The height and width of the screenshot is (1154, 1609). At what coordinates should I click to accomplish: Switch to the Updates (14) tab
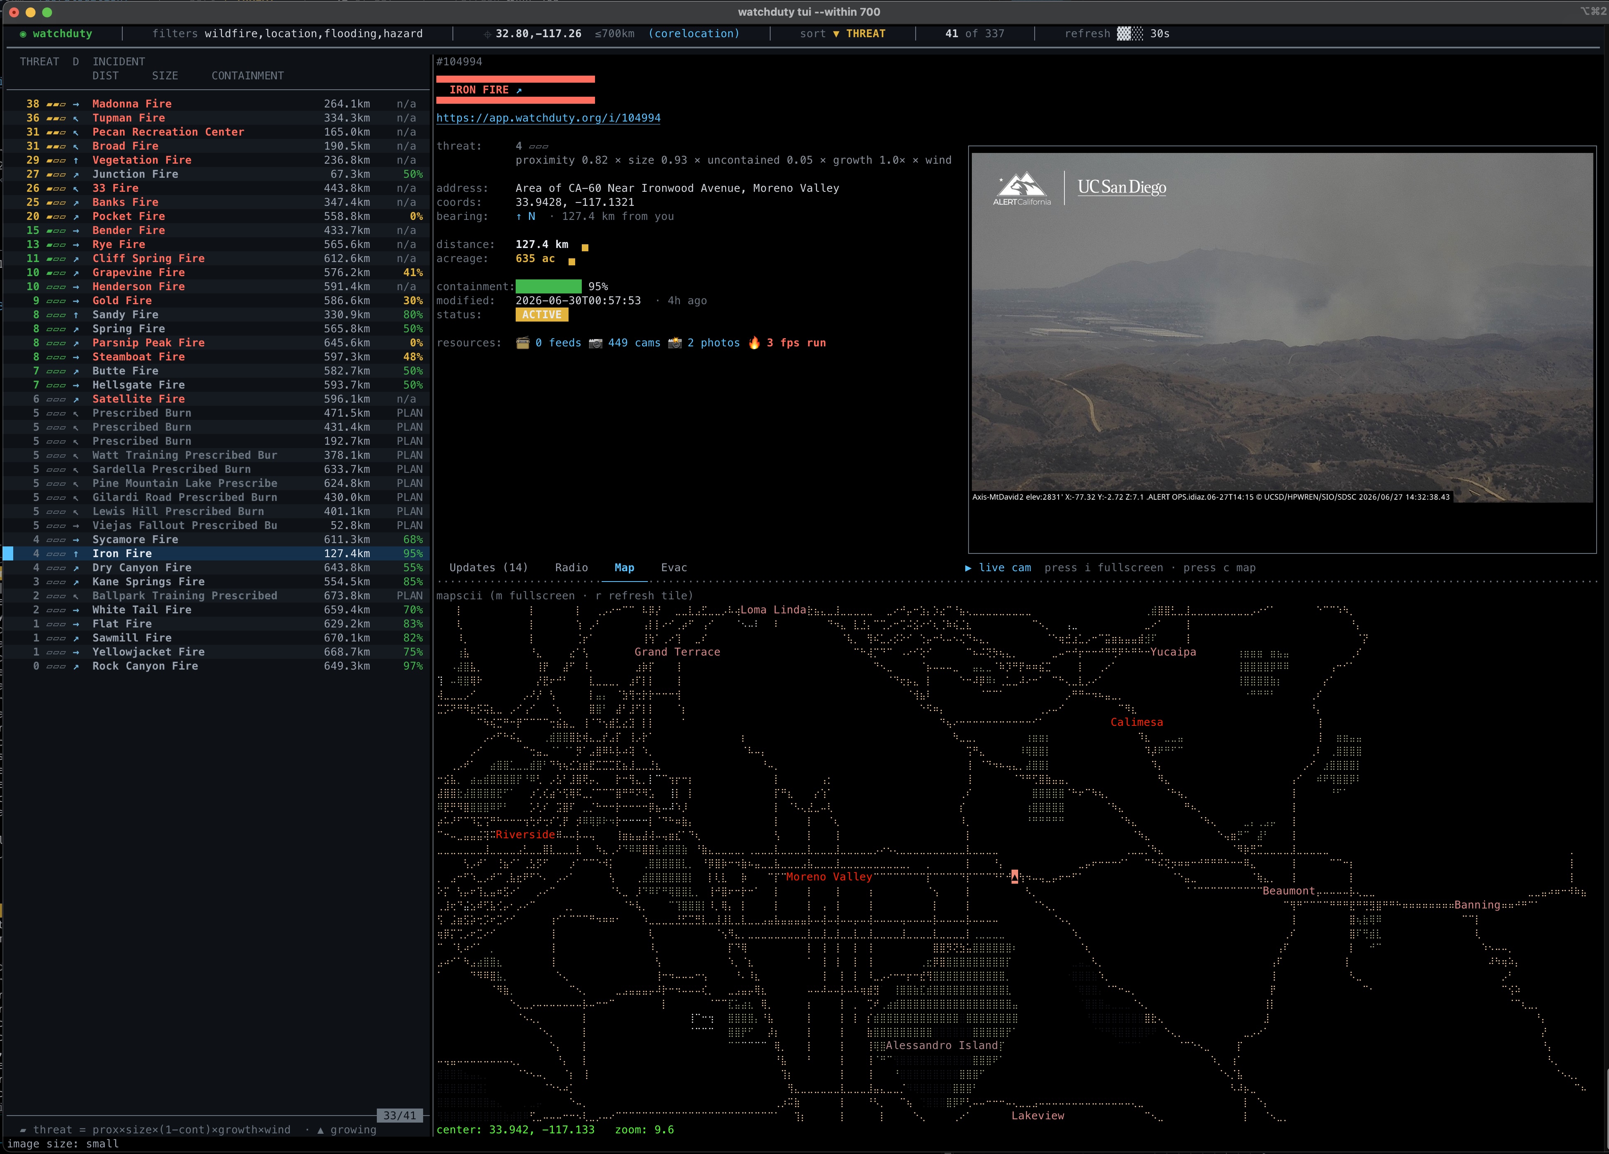click(x=489, y=568)
